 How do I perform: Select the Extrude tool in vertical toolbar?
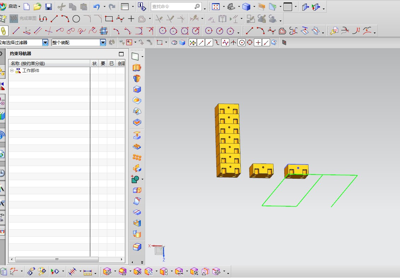(x=137, y=67)
